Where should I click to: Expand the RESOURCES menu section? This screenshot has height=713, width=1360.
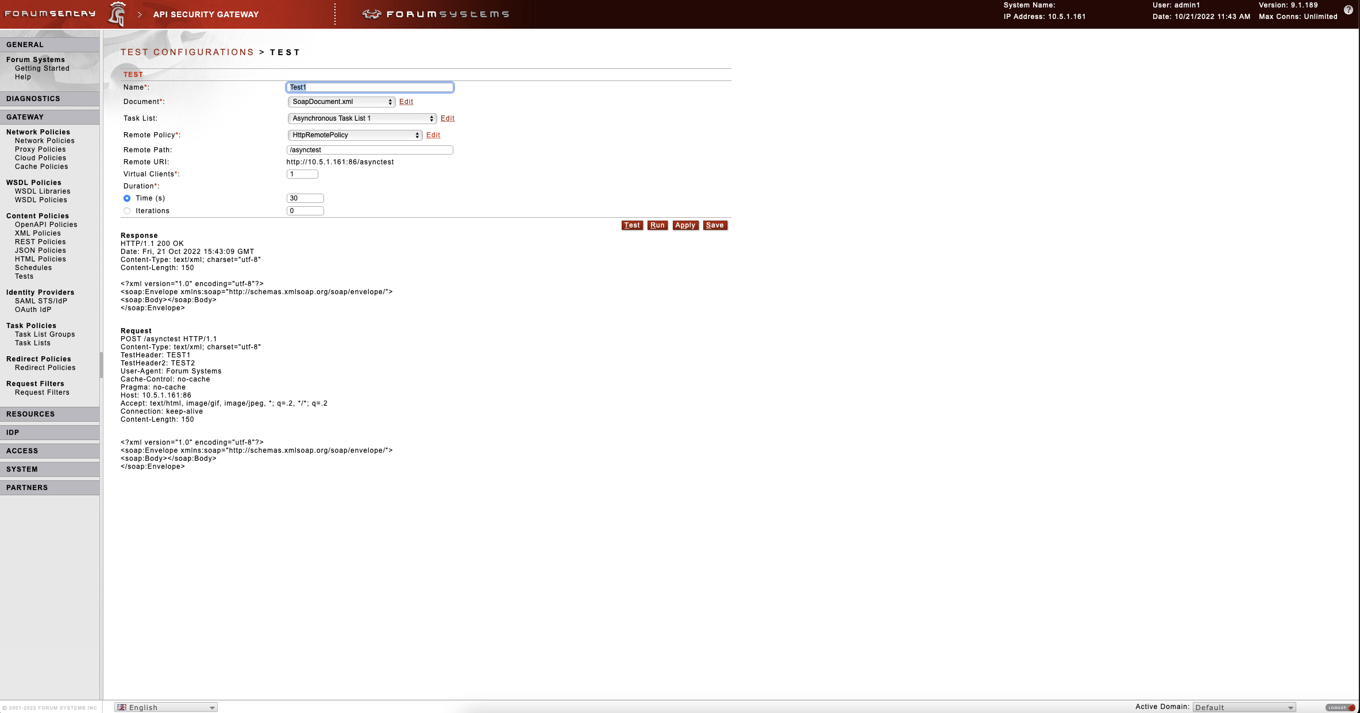30,414
